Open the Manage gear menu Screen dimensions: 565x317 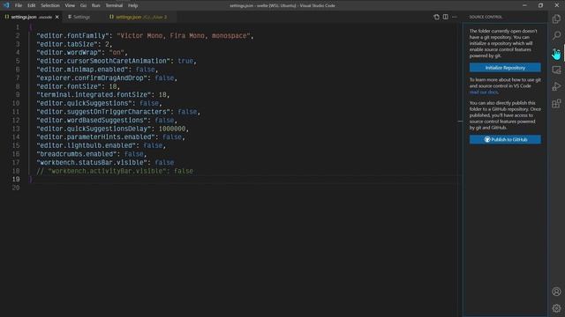[x=556, y=308]
